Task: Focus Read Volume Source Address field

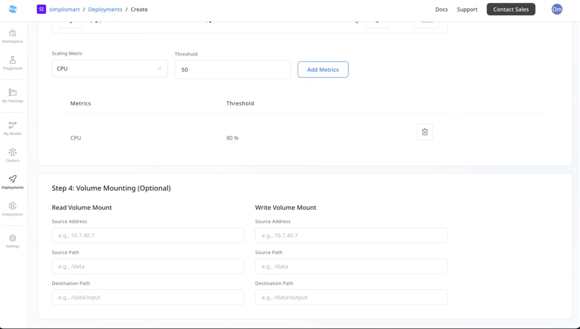Action: coord(148,235)
